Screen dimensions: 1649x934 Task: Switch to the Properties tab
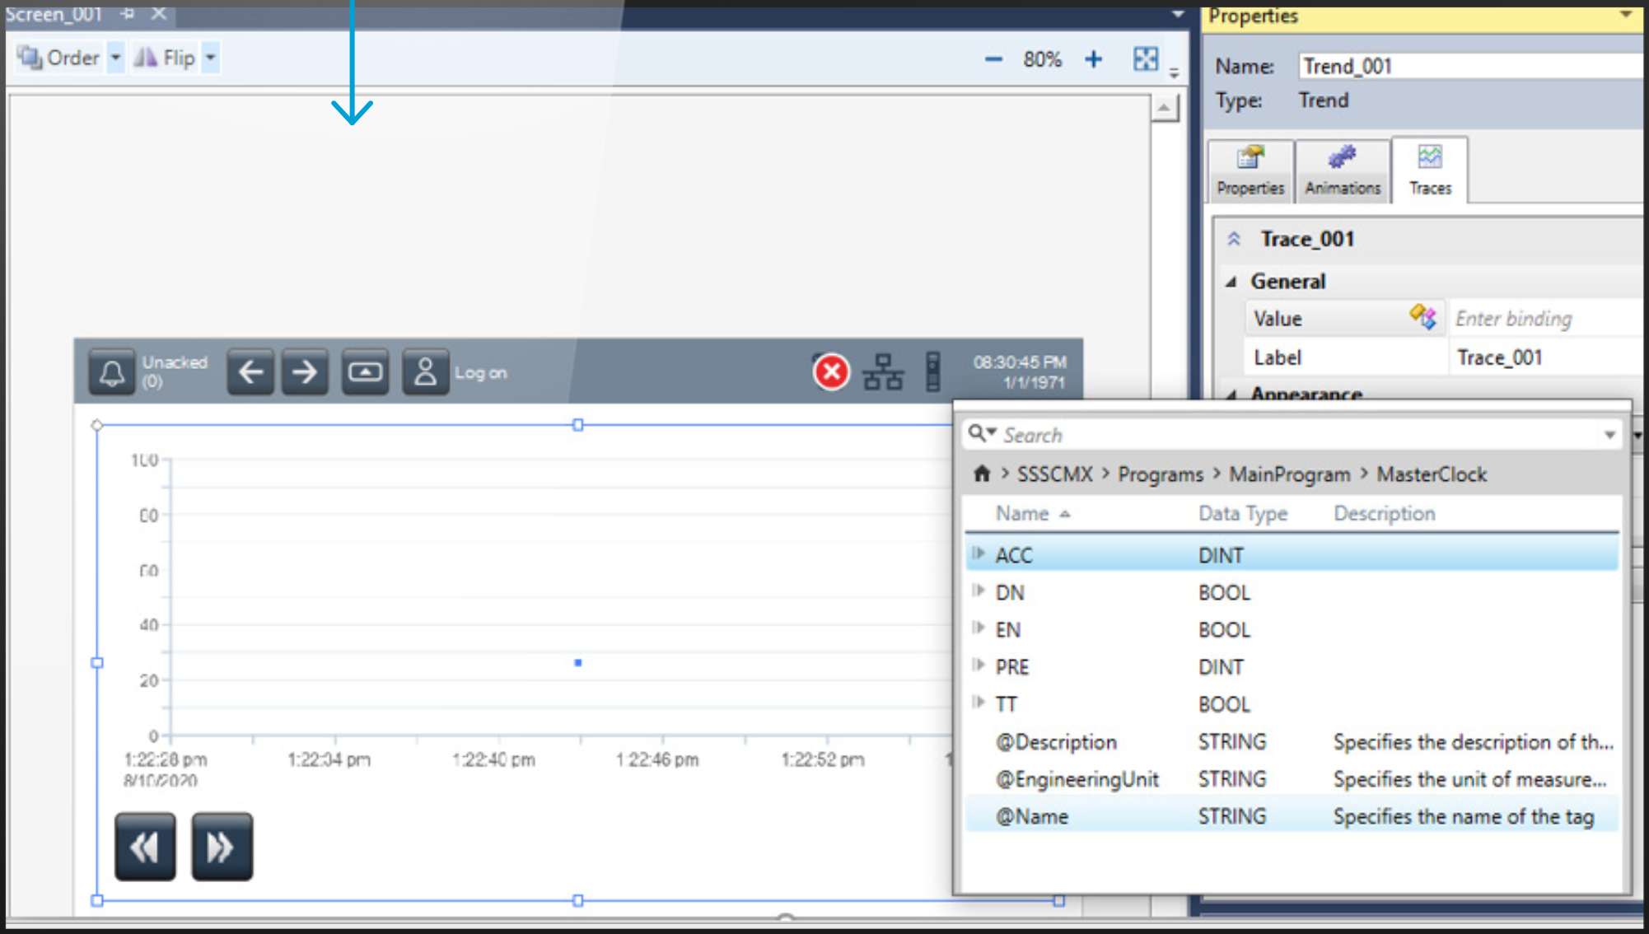(1250, 170)
